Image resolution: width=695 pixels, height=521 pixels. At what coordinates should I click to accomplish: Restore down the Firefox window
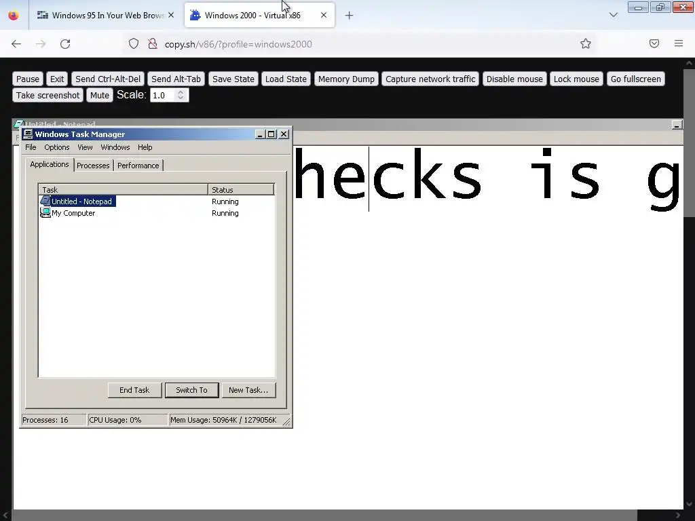pyautogui.click(x=660, y=7)
